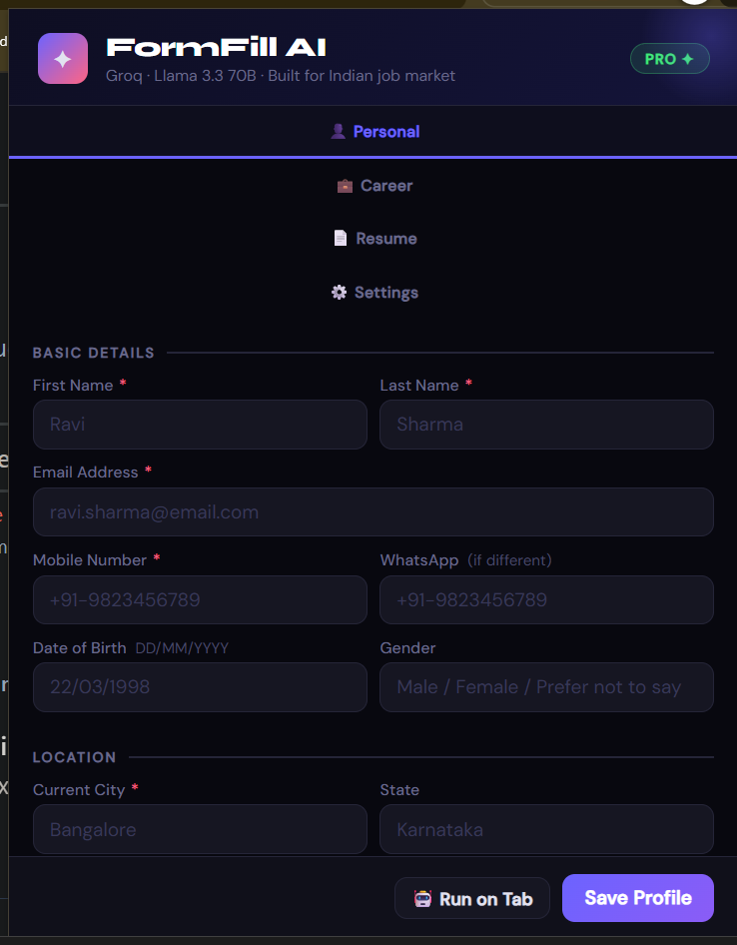Click the briefcase icon beside Career
Image resolution: width=737 pixels, height=945 pixels.
point(345,185)
